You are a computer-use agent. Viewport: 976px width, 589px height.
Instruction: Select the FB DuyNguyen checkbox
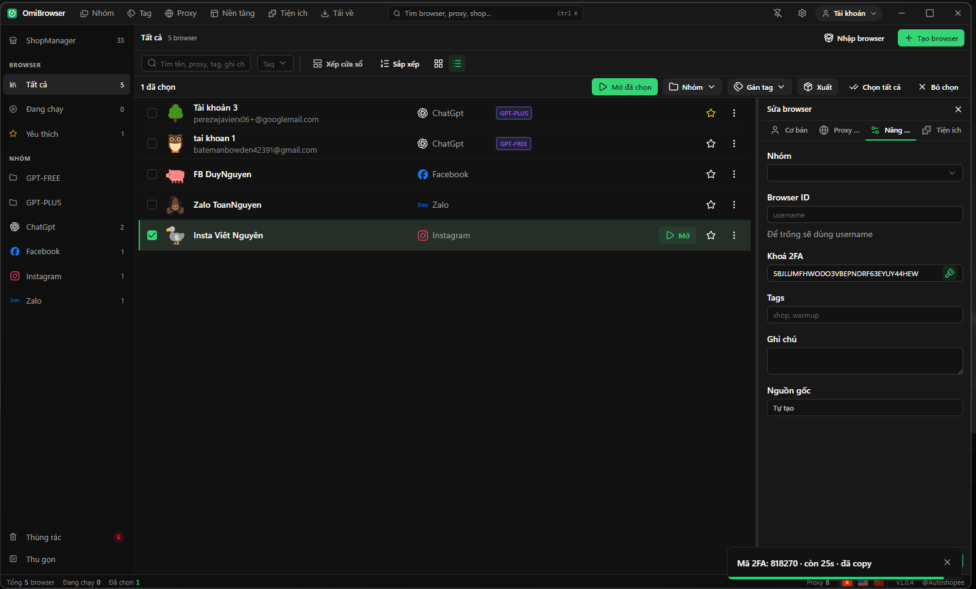[x=152, y=174]
